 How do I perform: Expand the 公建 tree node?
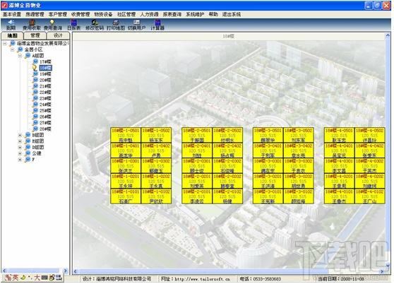tap(20, 153)
